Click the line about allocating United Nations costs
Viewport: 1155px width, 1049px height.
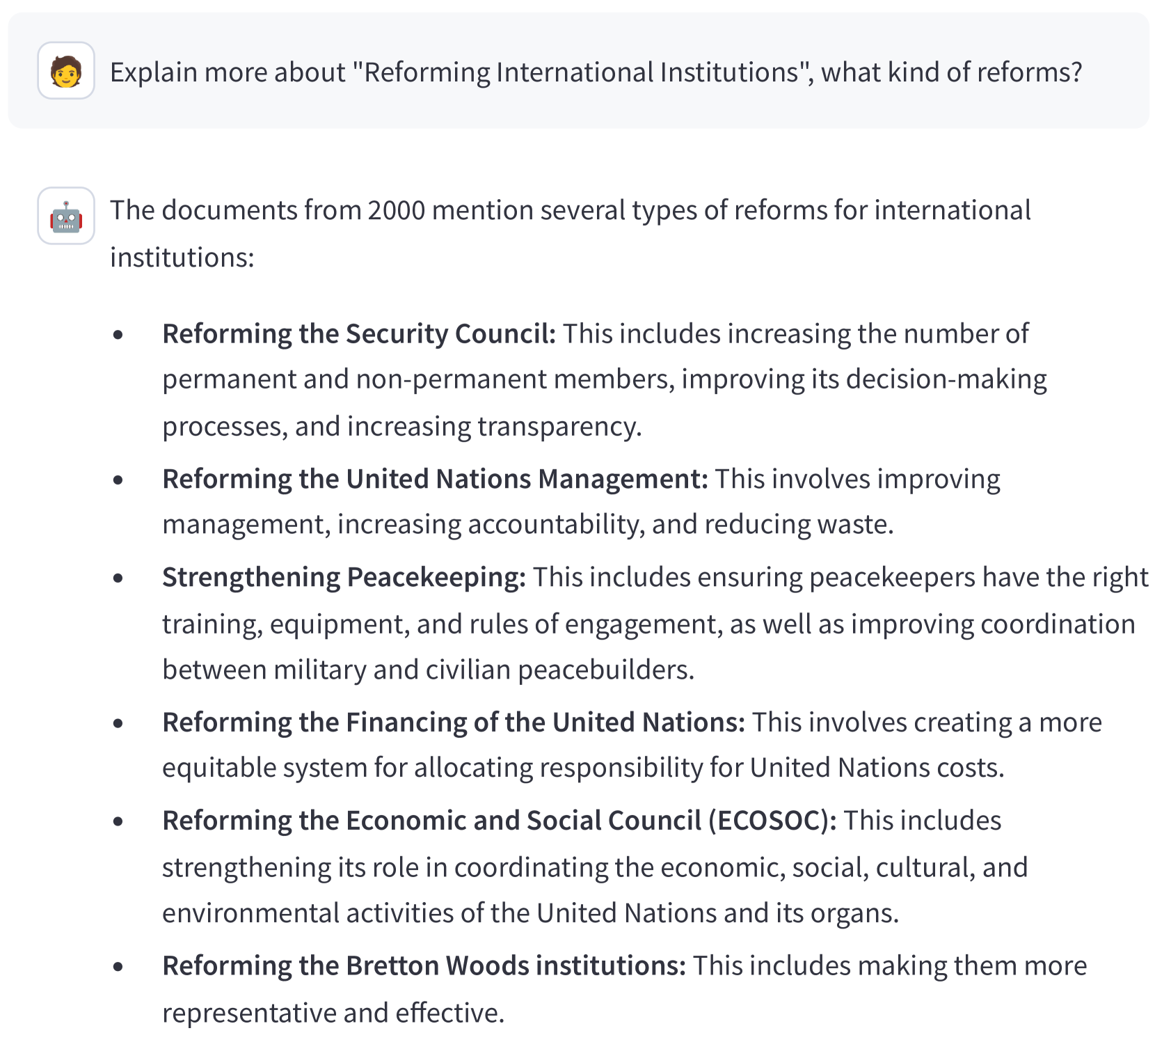(x=583, y=768)
